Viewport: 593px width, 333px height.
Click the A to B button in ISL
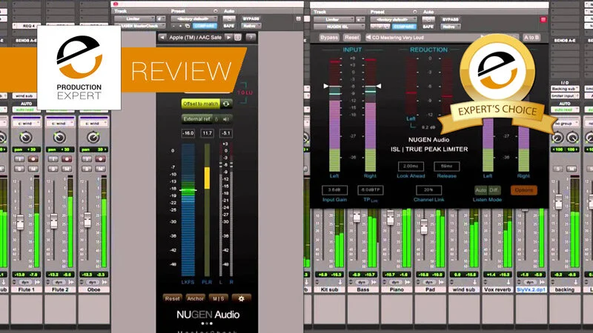click(x=531, y=38)
